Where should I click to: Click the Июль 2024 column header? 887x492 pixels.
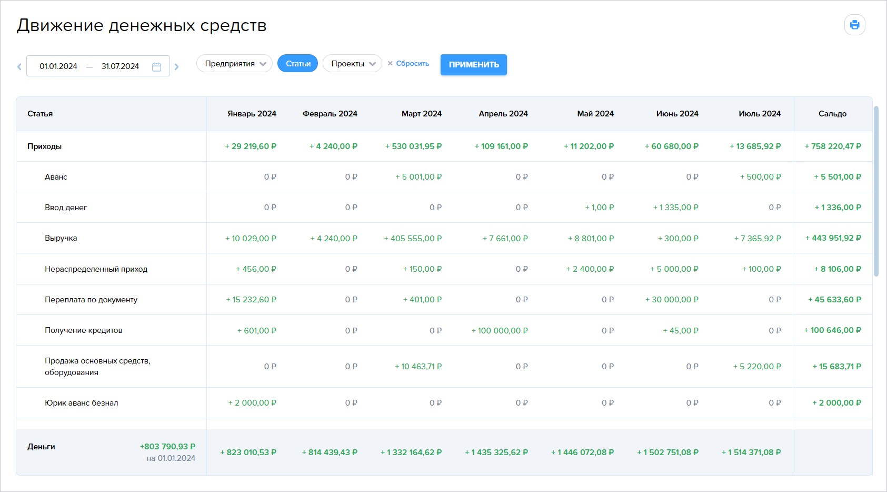(760, 114)
